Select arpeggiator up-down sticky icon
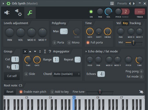148x110 pixels. (x=45, y=51)
